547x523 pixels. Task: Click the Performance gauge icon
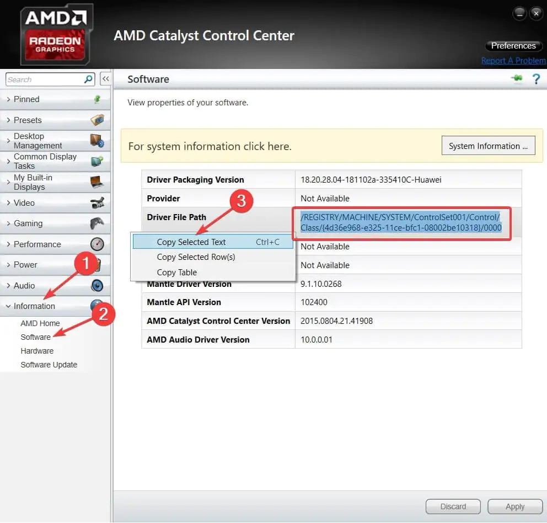97,244
